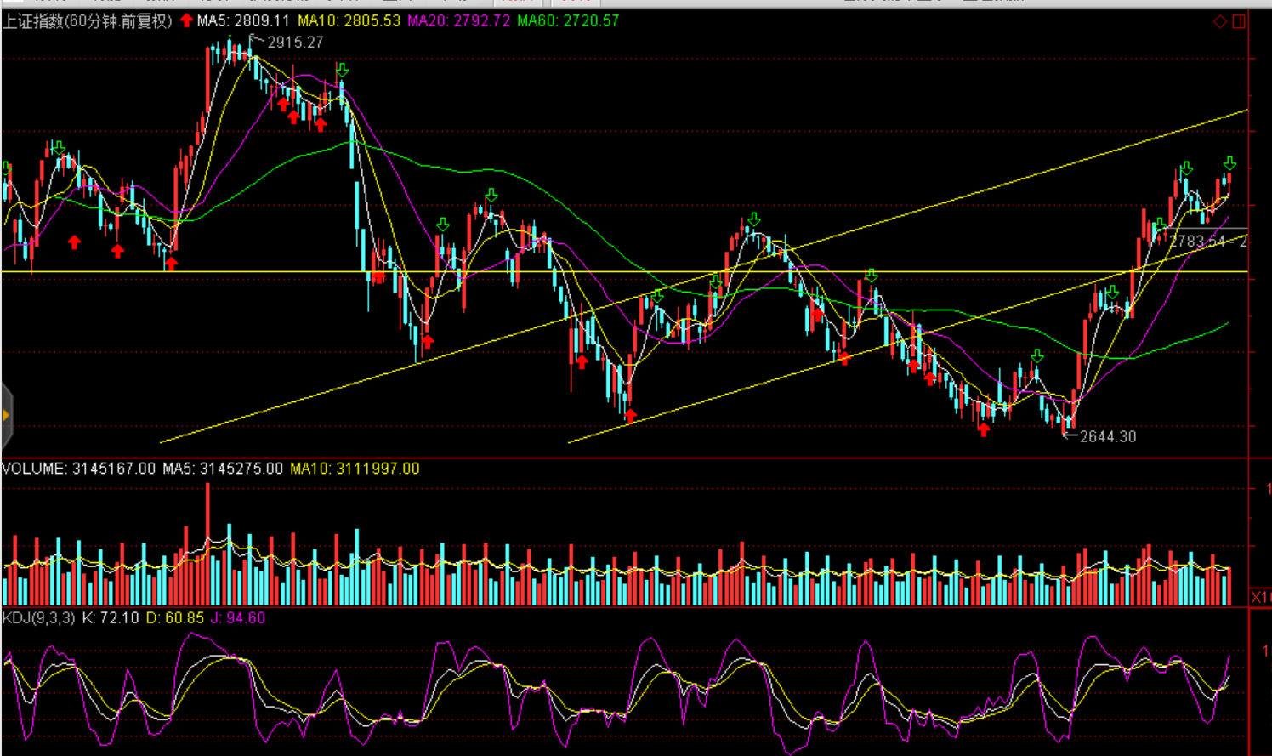
Task: Click the 2915.27 high price label
Action: pos(294,43)
